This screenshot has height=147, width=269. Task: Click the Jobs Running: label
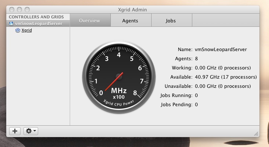pyautogui.click(x=177, y=95)
